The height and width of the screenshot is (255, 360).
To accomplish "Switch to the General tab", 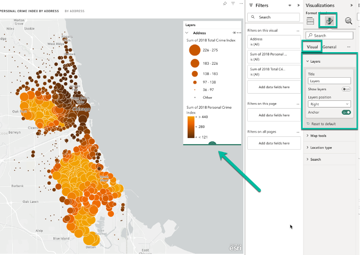I will click(x=329, y=47).
